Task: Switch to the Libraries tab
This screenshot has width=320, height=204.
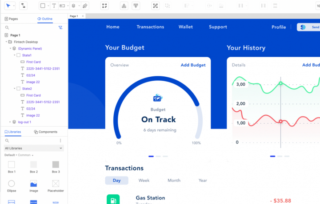Action: pos(13,132)
